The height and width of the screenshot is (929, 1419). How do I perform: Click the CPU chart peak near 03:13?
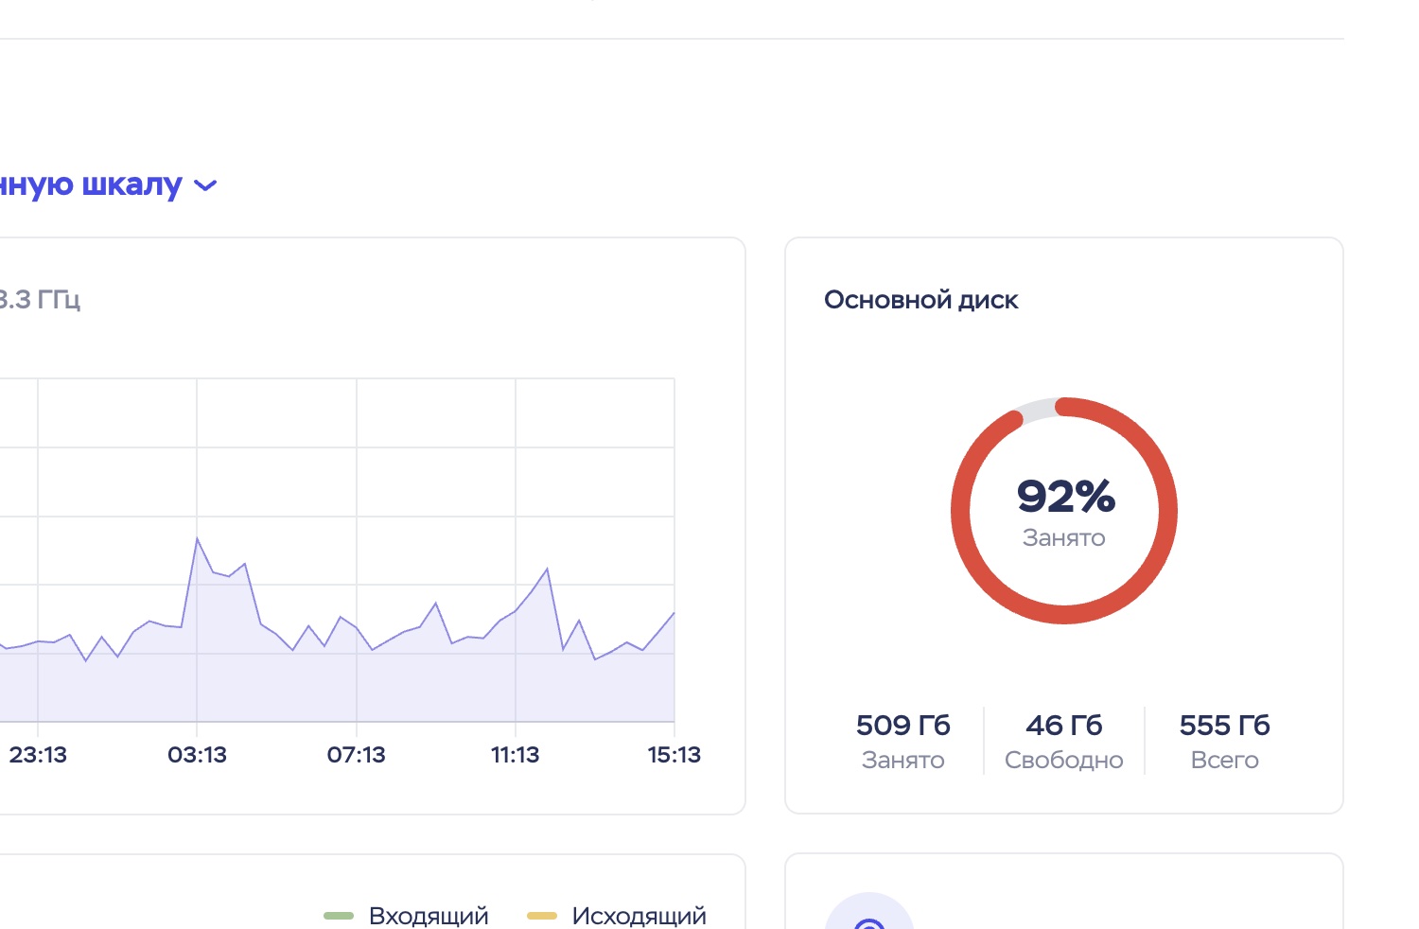197,538
